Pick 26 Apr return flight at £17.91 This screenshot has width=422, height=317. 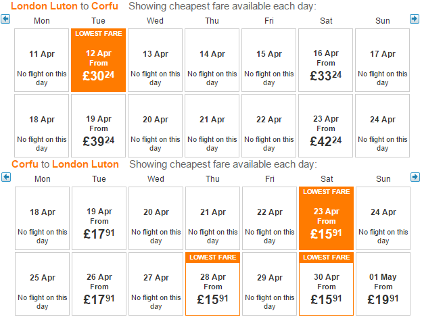tap(99, 284)
